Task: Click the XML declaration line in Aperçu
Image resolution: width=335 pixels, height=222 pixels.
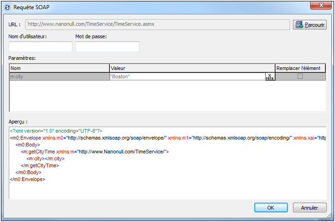Action: (56, 131)
